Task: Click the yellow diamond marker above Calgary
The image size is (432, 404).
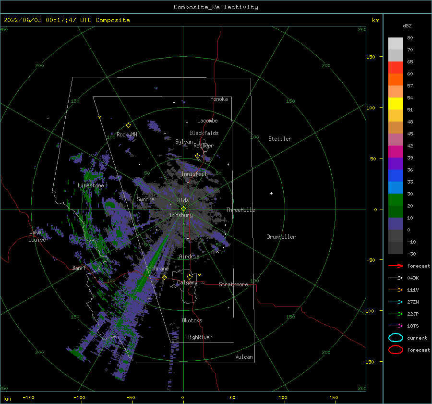Action: [x=190, y=277]
